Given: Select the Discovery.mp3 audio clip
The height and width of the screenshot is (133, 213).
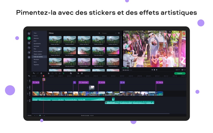Looking at the screenshot, I should [68, 99].
